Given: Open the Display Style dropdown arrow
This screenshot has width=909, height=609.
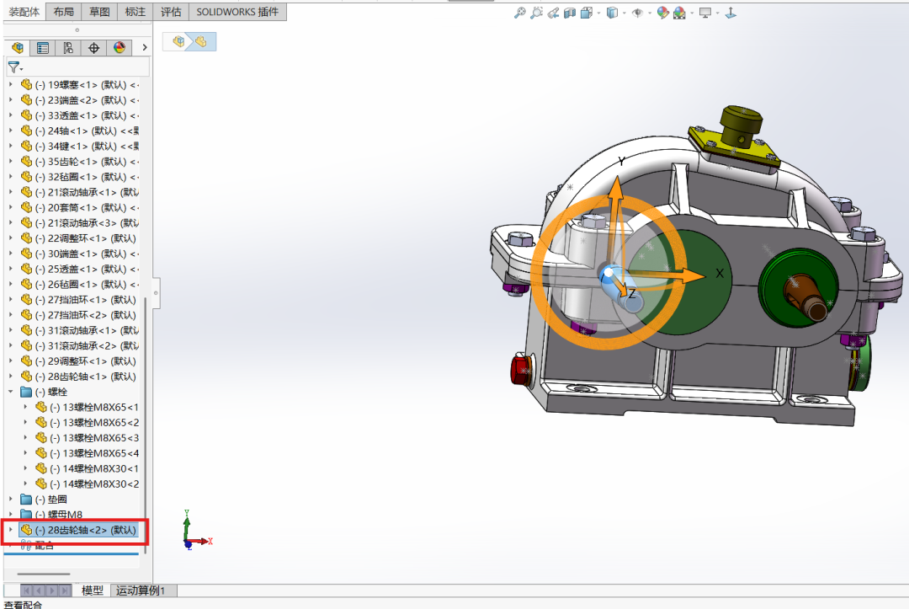Looking at the screenshot, I should [x=624, y=13].
